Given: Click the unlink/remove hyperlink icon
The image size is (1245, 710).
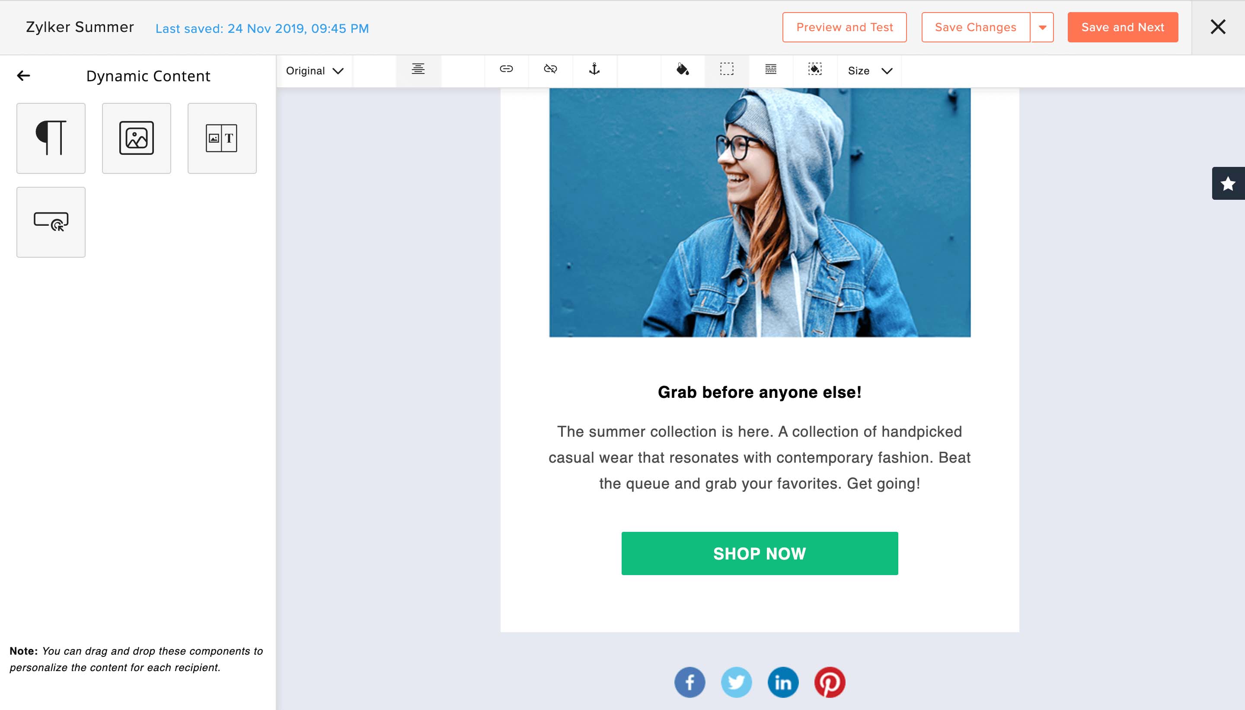Looking at the screenshot, I should tap(550, 70).
